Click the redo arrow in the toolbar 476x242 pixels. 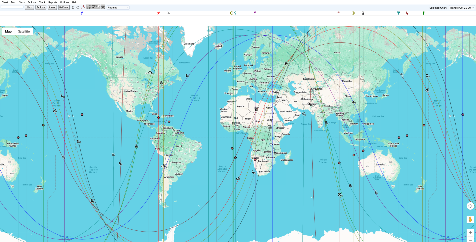point(78,7)
